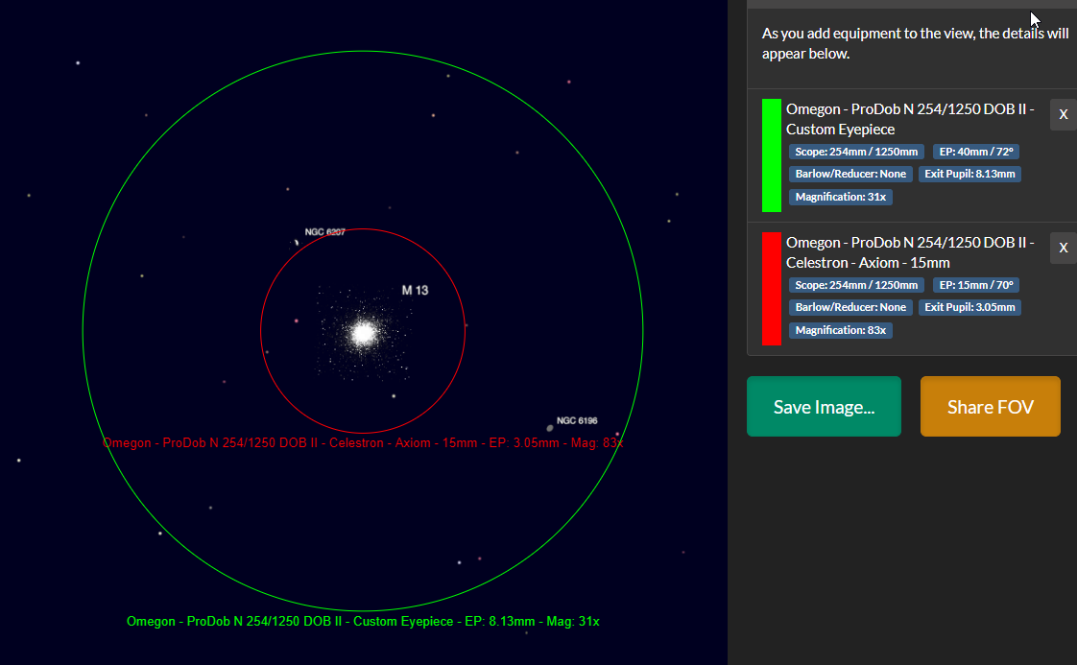Viewport: 1077px width, 665px height.
Task: Click the Save Image button
Action: click(824, 406)
